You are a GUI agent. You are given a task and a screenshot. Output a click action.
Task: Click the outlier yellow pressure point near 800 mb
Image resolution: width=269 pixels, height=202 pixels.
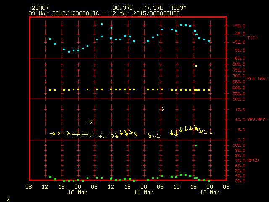coord(196,66)
